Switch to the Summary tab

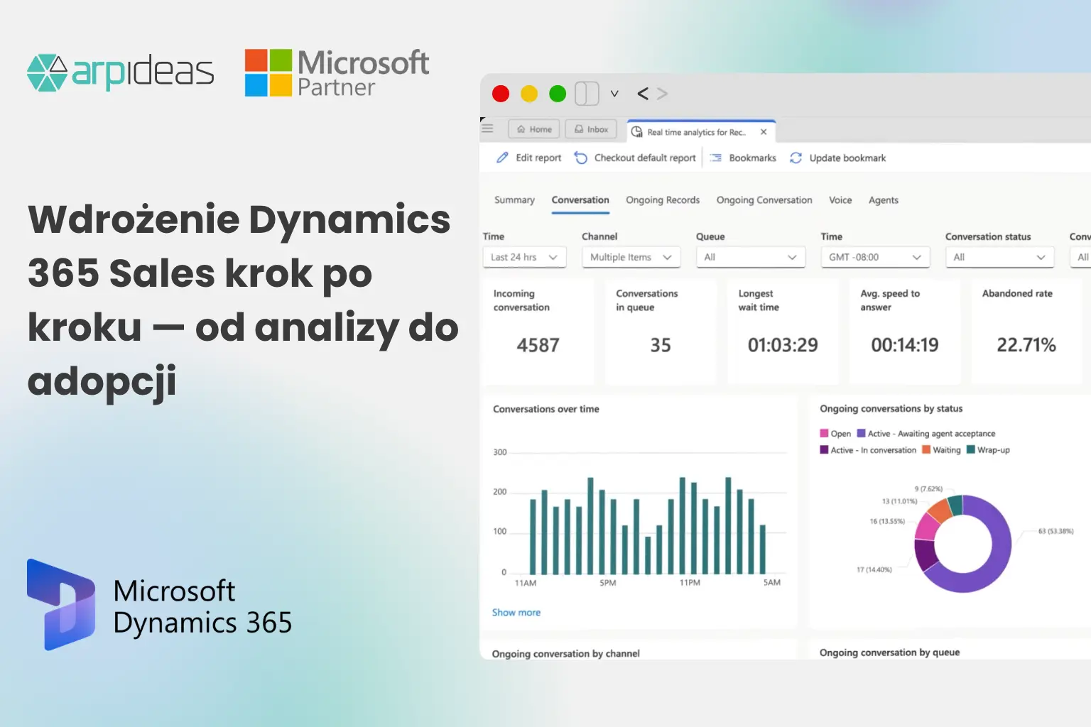514,200
